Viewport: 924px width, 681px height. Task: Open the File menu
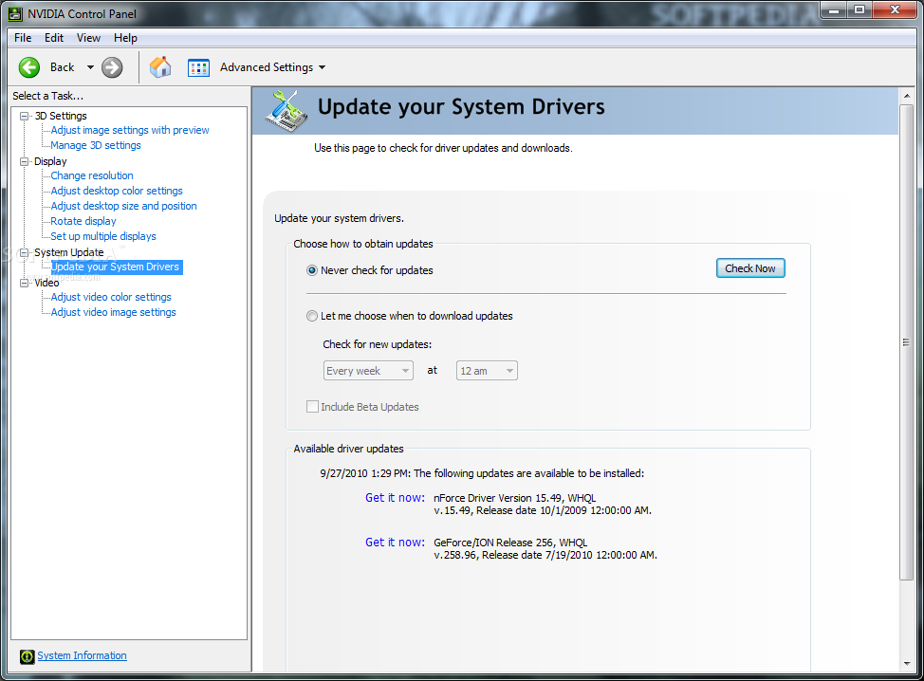[23, 38]
